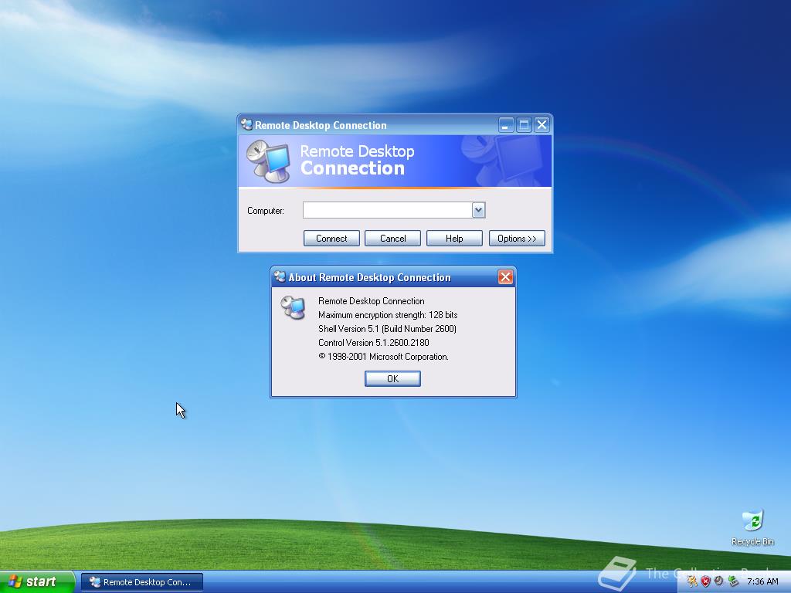Open Help for Remote Desktop Connection

[454, 239]
